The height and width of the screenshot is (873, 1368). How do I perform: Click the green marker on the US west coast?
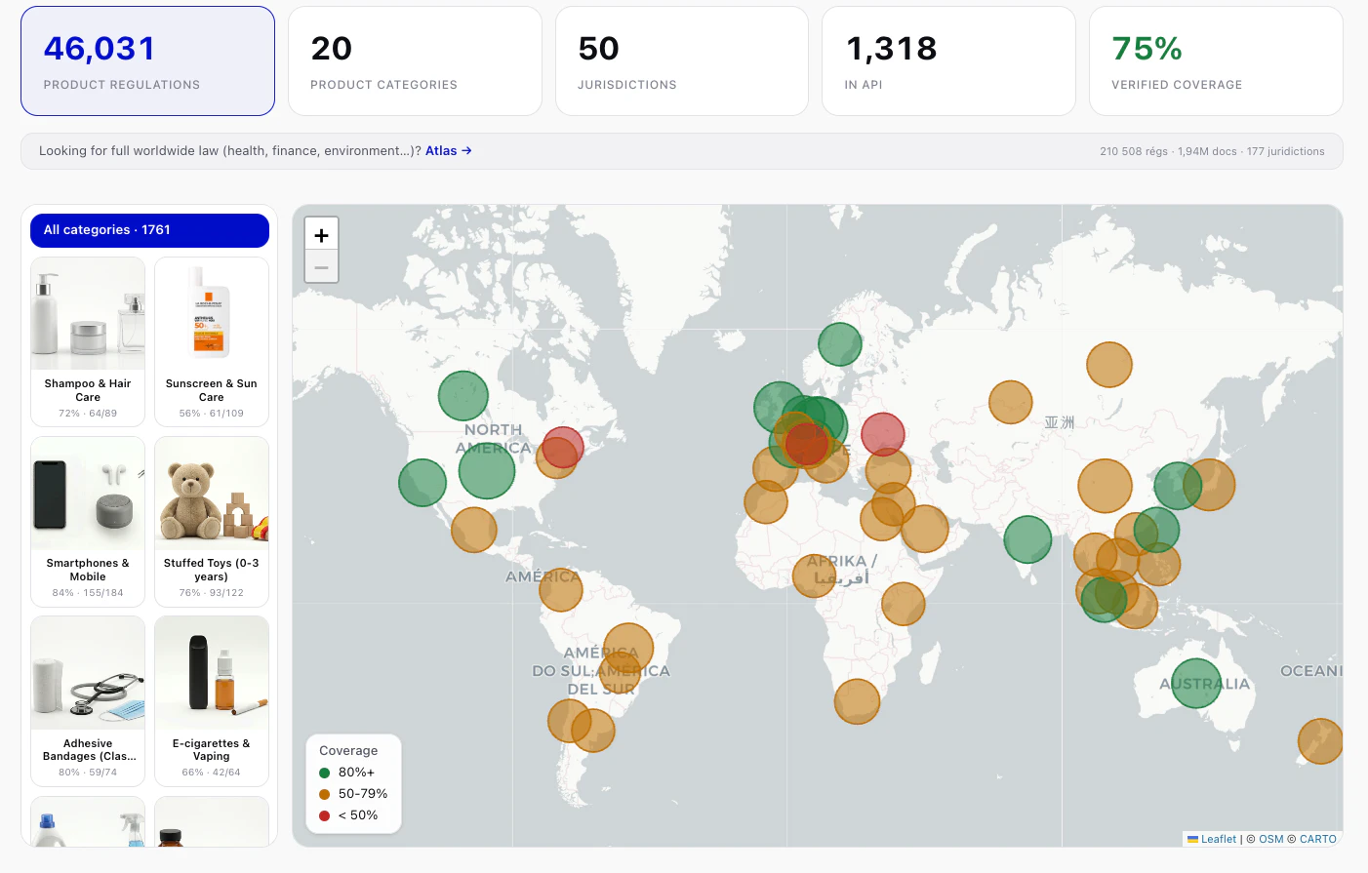tap(422, 483)
